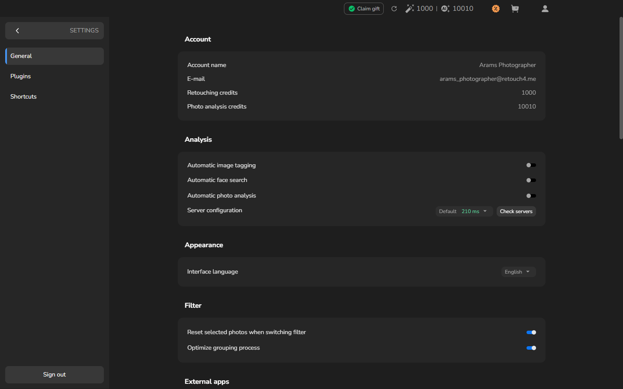This screenshot has height=389, width=623.
Task: Disable Reset selected photos when switching filter
Action: [x=531, y=332]
